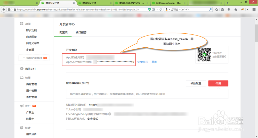Click the red 停用 button
Viewport: 258px width, 138px height.
pyautogui.click(x=218, y=83)
